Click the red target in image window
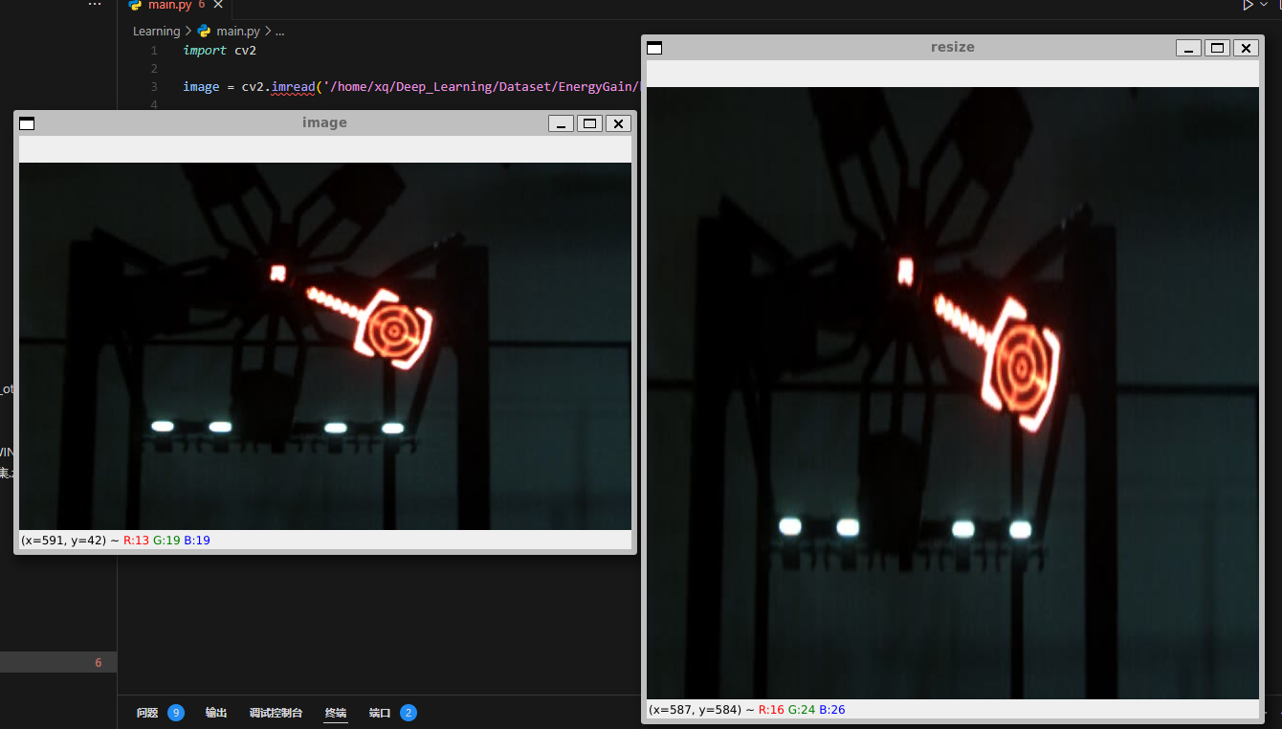 tap(393, 330)
